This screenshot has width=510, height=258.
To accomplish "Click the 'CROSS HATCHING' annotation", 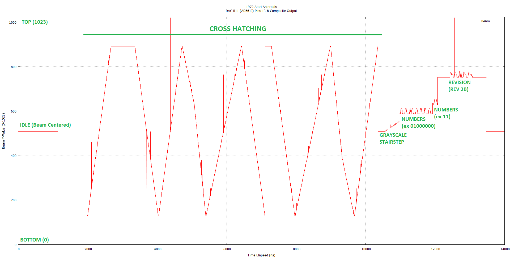I will pos(238,29).
